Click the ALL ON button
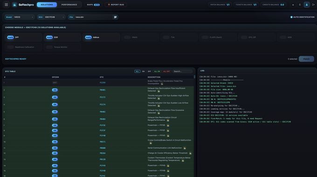This screenshot has width=317, height=177. tap(157, 72)
